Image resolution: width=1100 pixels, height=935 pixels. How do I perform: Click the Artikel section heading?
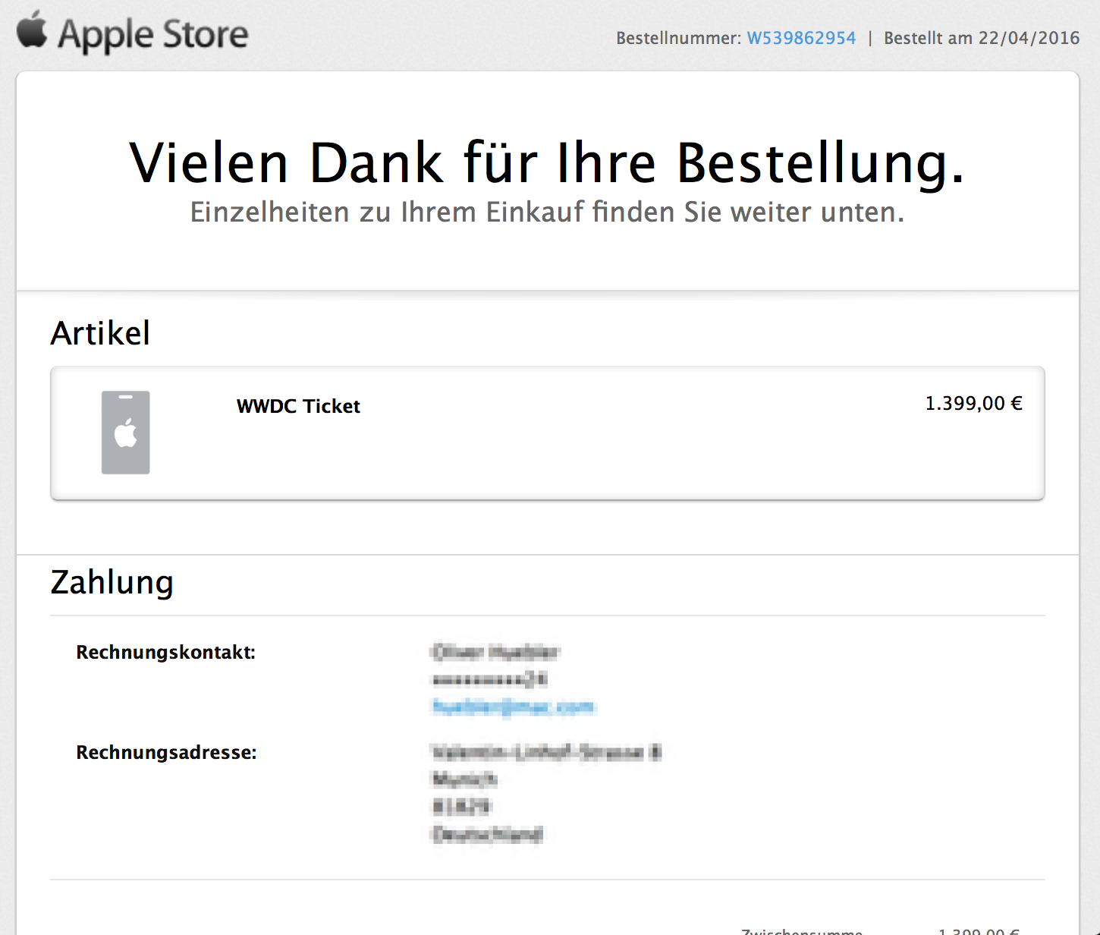[x=100, y=333]
